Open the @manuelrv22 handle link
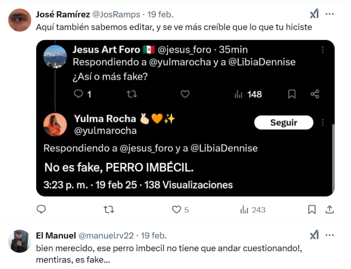The height and width of the screenshot is (269, 351). coord(106,236)
